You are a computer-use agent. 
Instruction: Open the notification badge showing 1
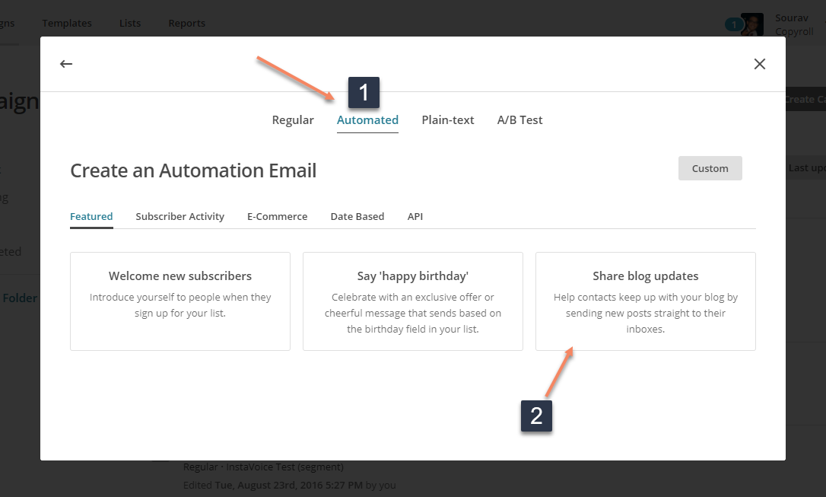(x=733, y=25)
